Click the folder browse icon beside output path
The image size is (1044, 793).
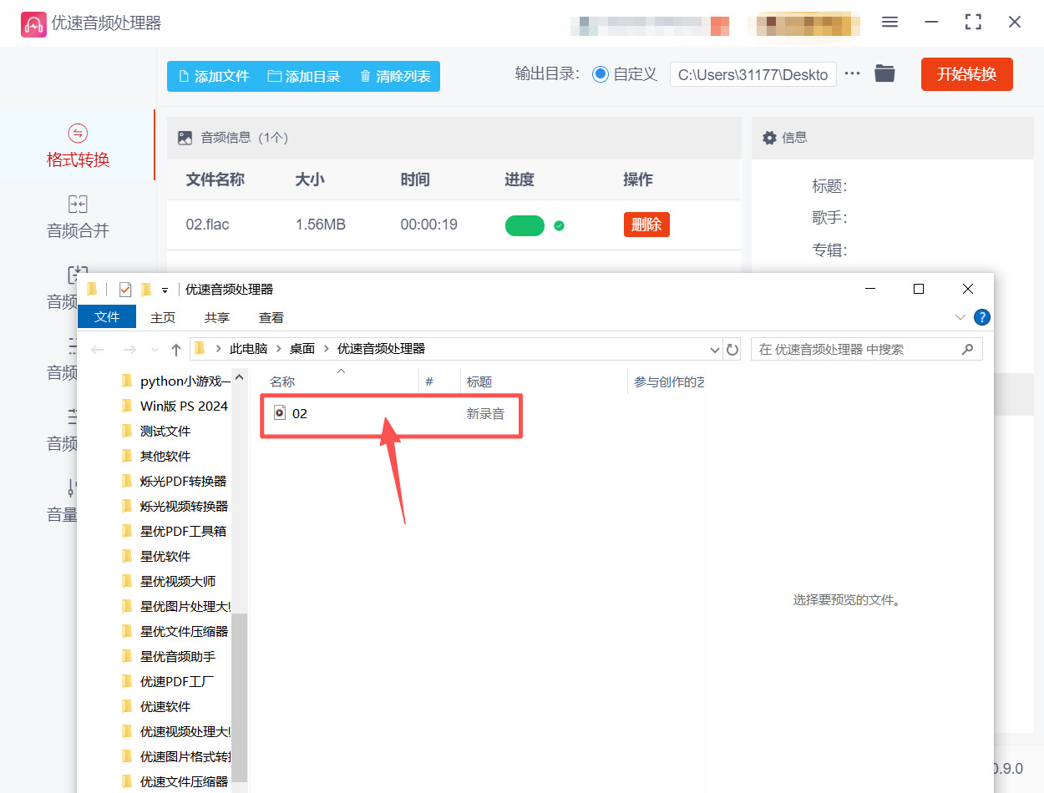884,73
